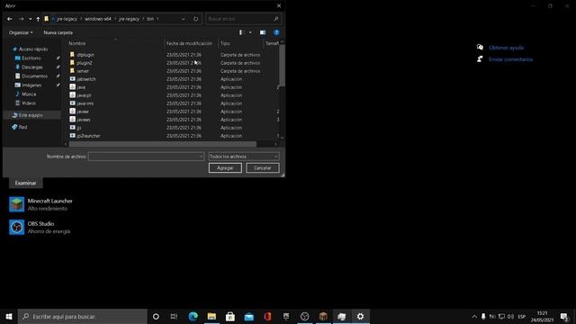This screenshot has width=576, height=324.
Task: Click the Agregar button
Action: pyautogui.click(x=225, y=168)
